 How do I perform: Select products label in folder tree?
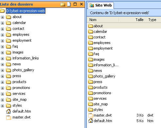pos(19,82)
